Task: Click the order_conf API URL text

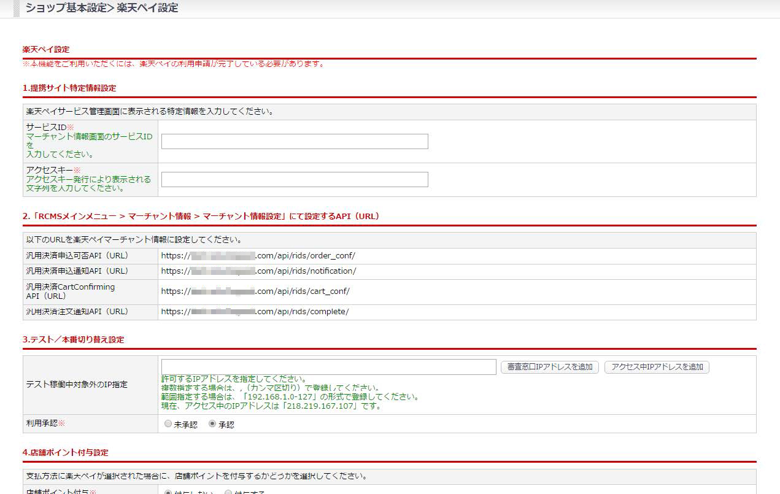Action: (258, 256)
